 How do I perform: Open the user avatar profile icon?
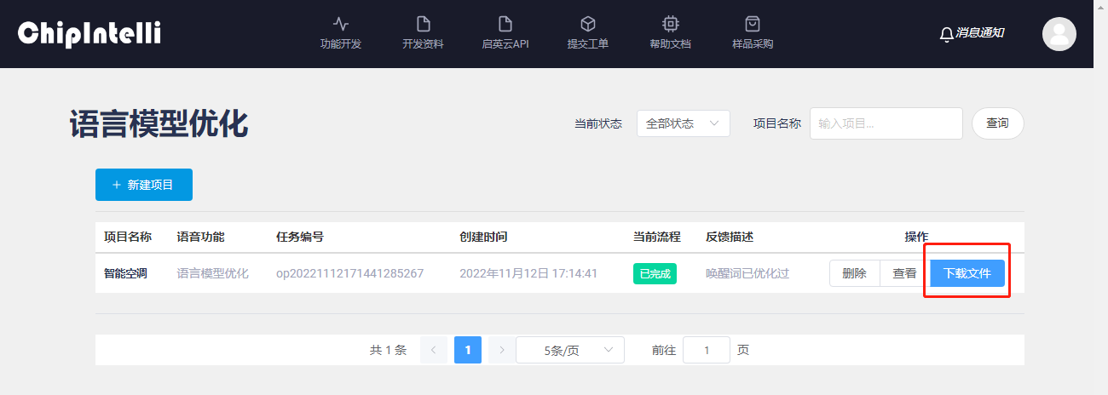(1059, 34)
